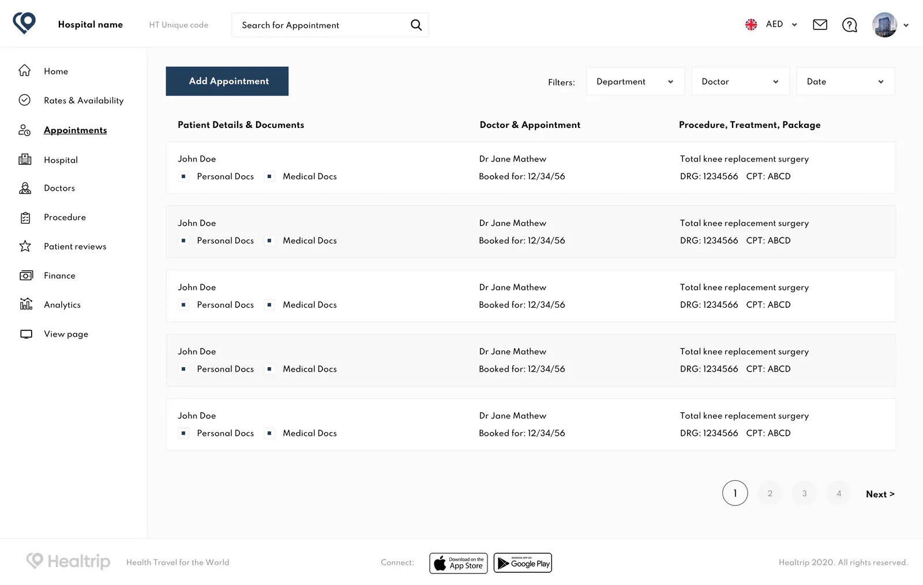Open Analytics in sidebar
This screenshot has height=585, width=923.
(x=62, y=305)
